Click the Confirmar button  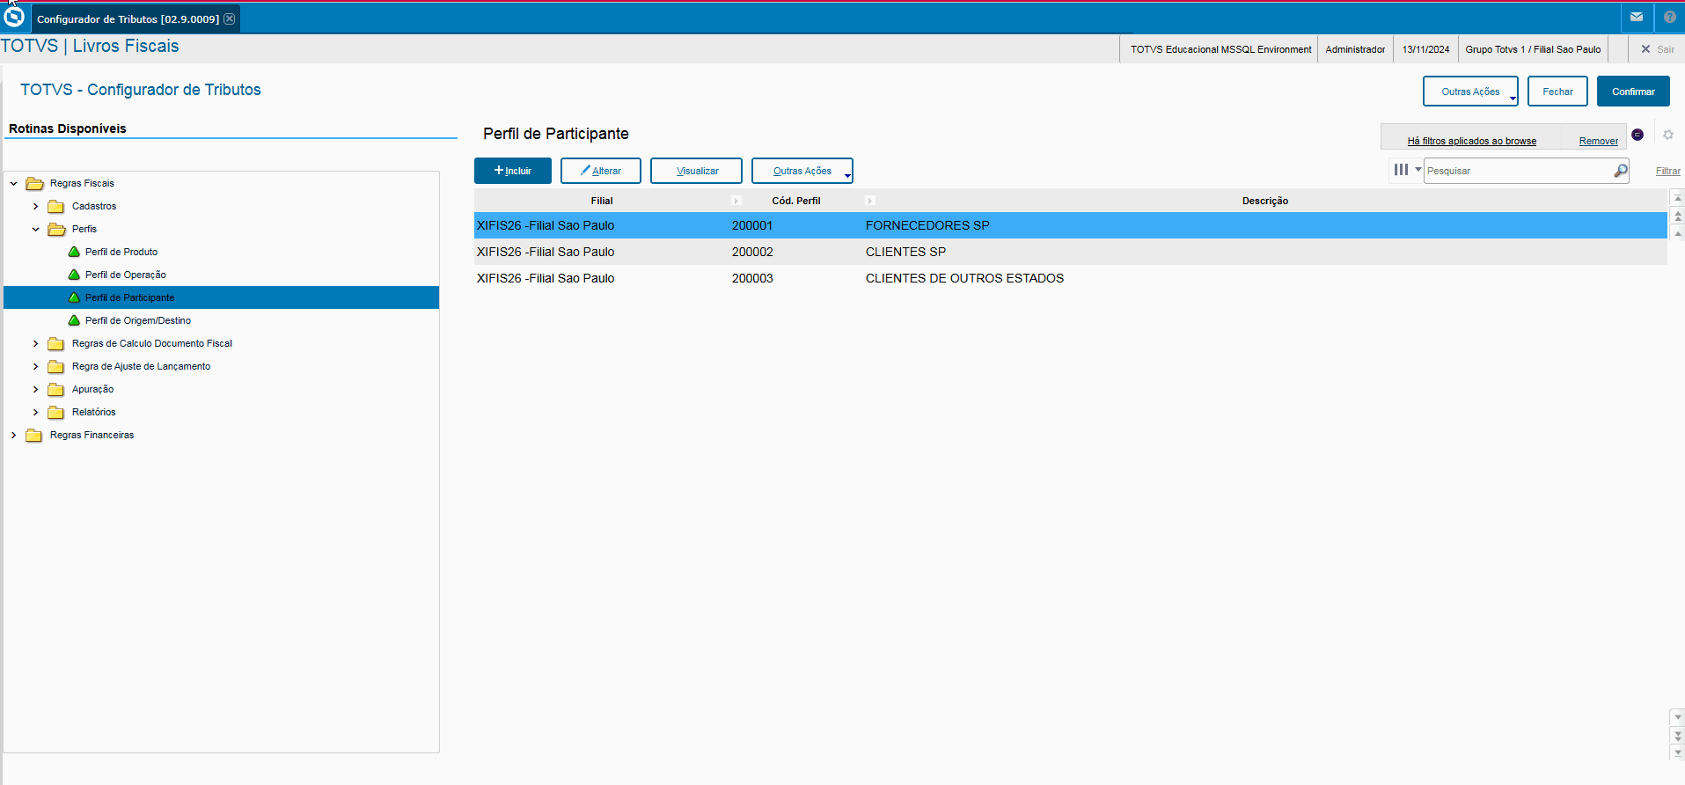[x=1633, y=92]
